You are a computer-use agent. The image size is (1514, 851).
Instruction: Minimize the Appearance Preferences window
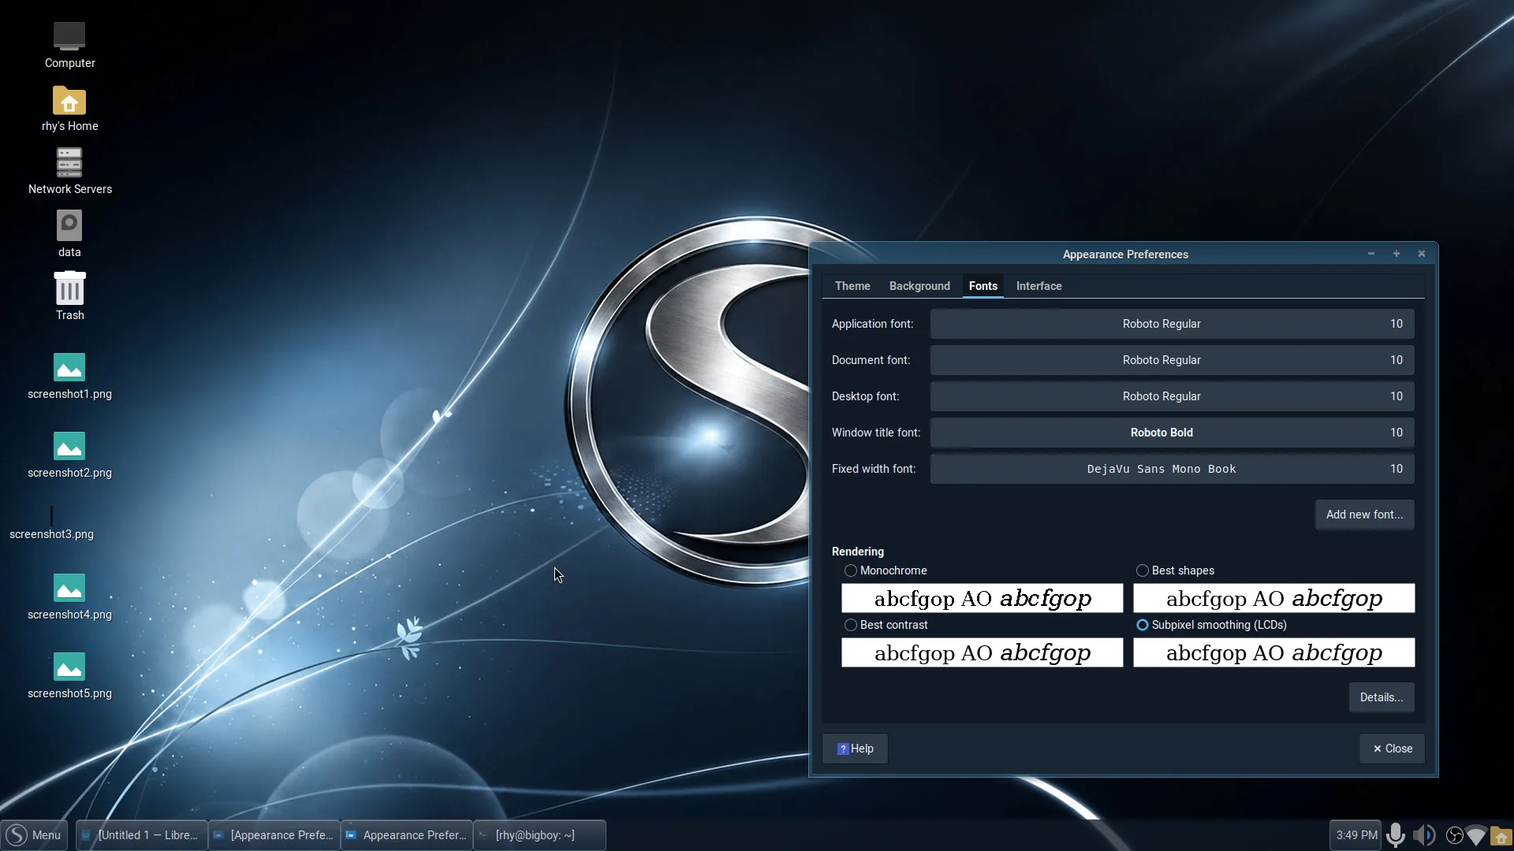1371,254
